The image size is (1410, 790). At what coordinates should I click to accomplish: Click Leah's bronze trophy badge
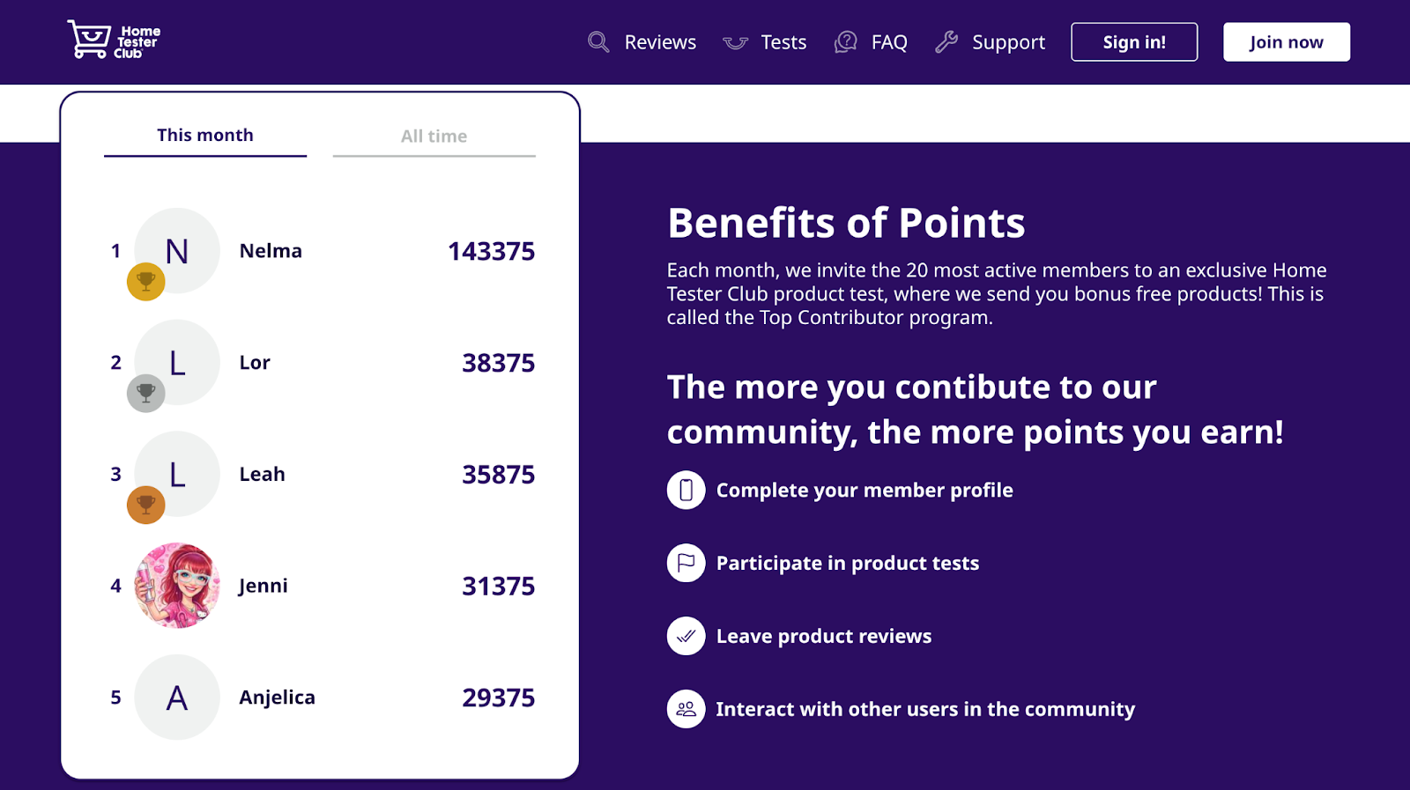click(146, 505)
